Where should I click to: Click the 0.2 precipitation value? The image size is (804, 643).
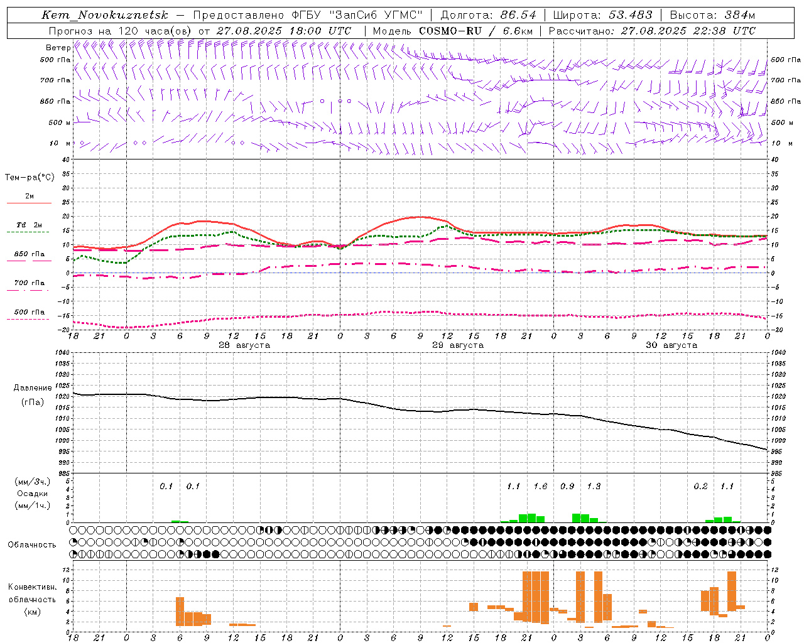click(x=700, y=487)
